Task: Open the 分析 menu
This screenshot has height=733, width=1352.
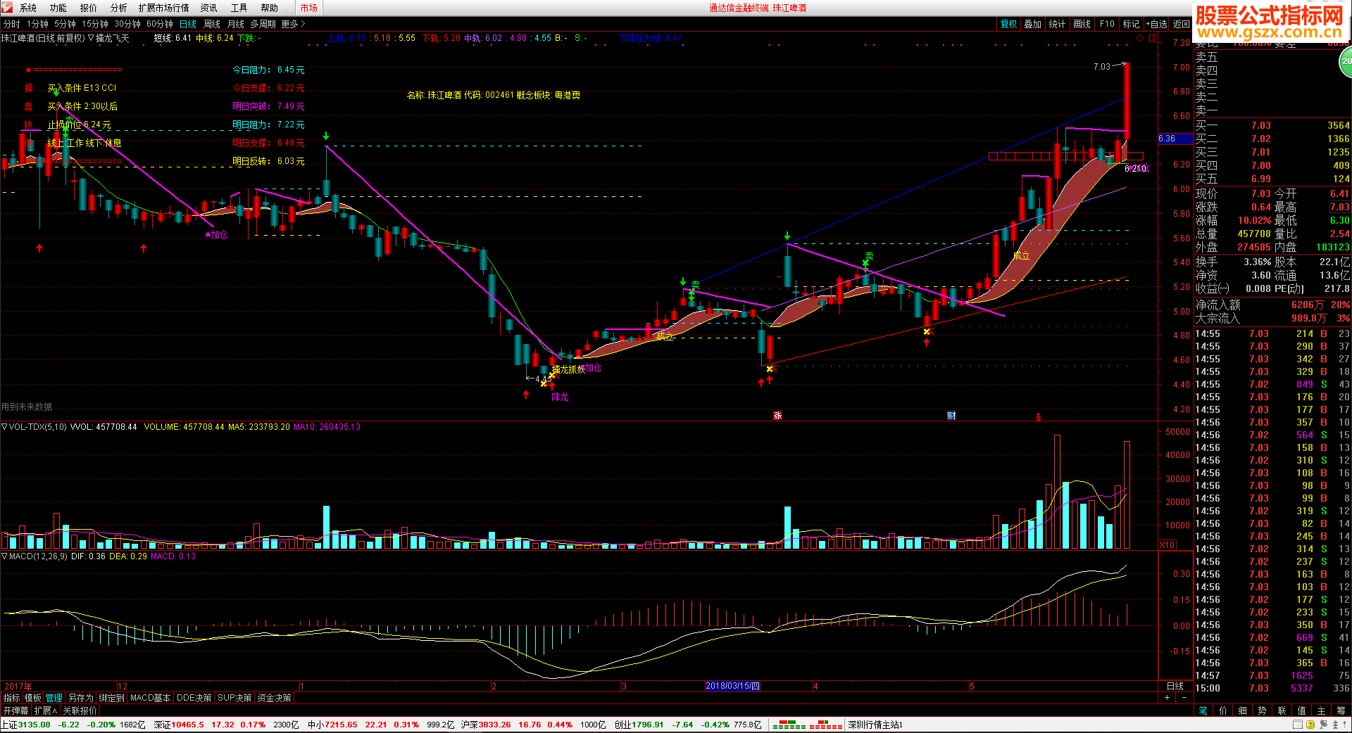Action: pyautogui.click(x=119, y=8)
